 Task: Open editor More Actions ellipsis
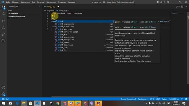pyautogui.click(x=186, y=7)
